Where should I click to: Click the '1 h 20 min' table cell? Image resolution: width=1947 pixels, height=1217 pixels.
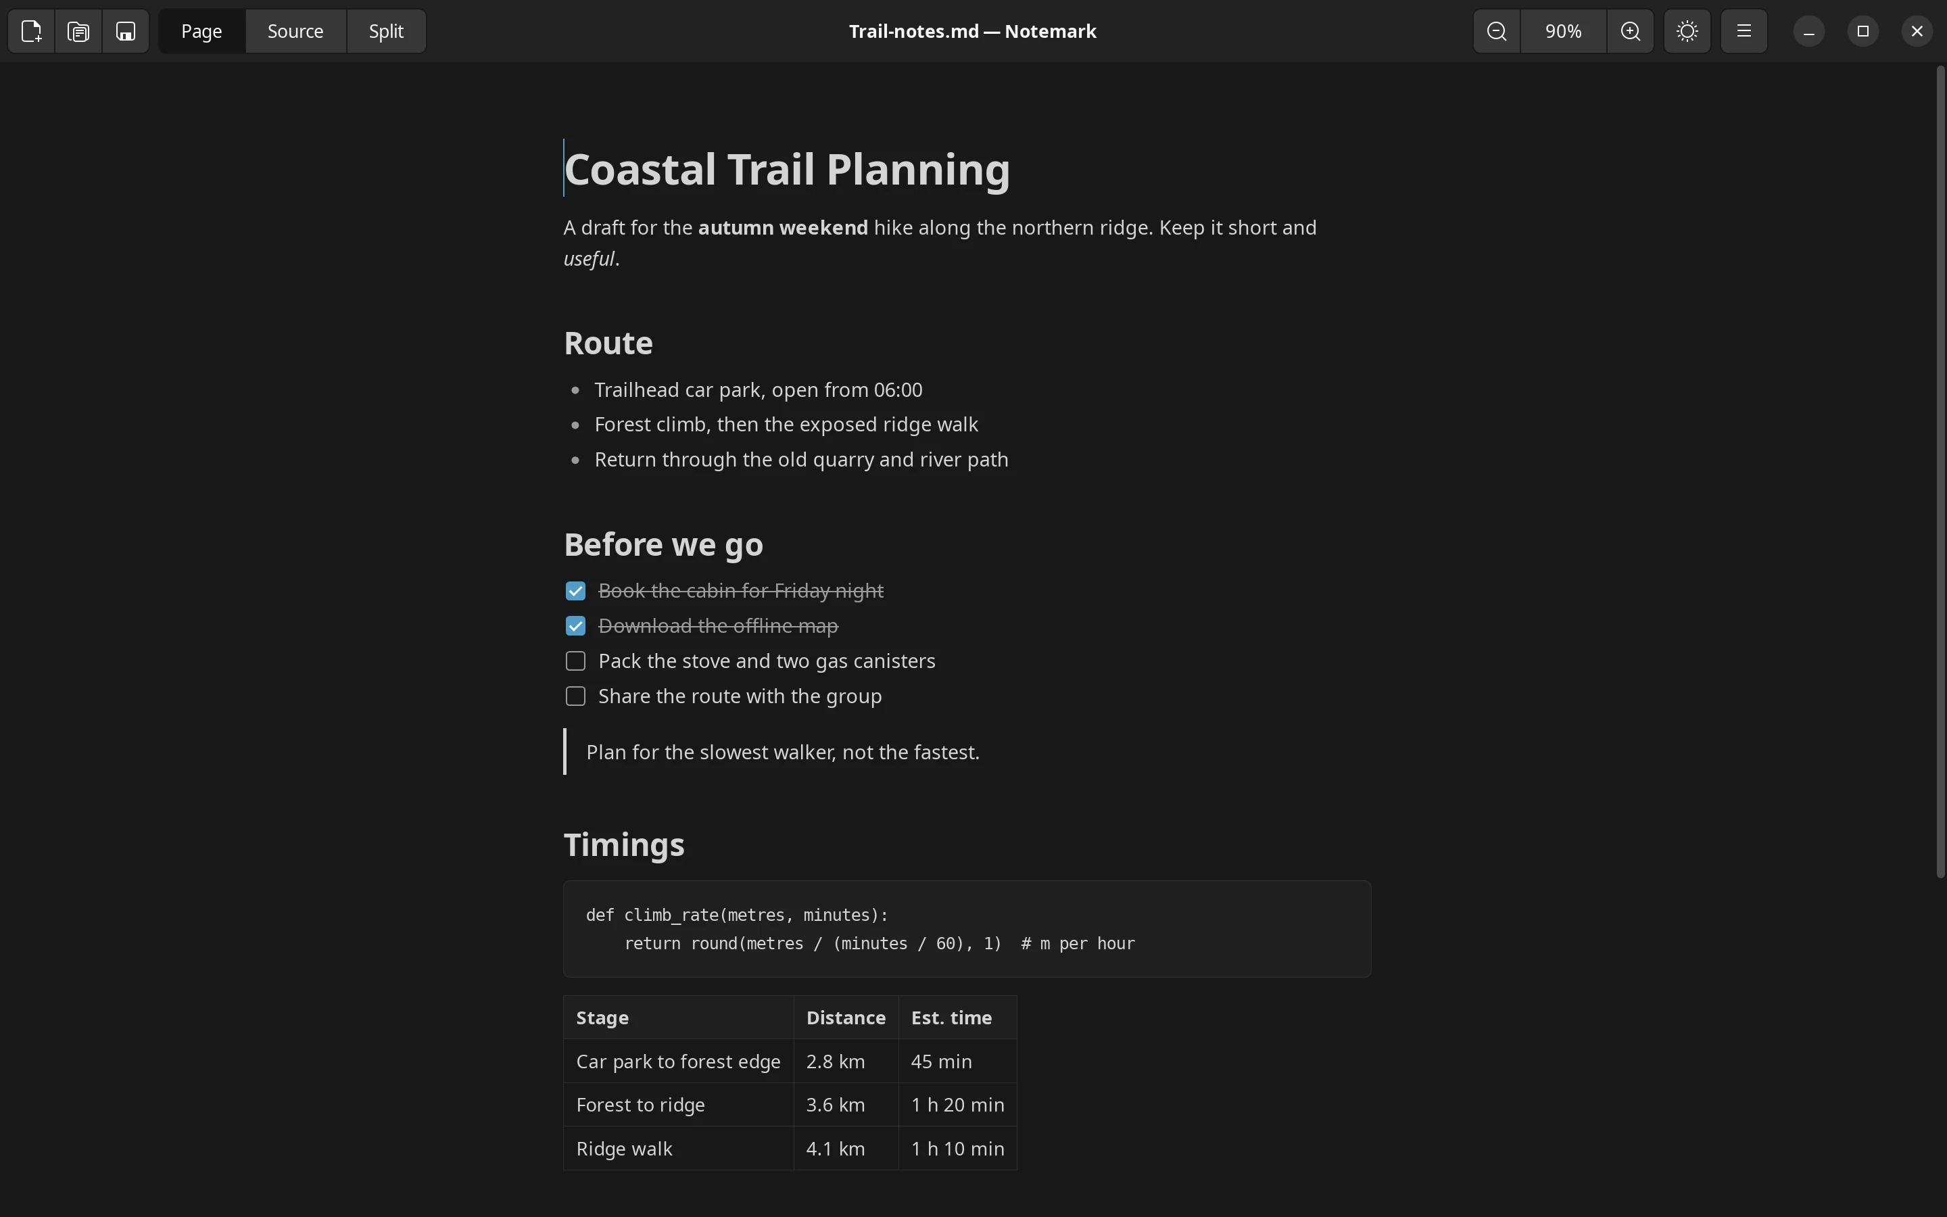pyautogui.click(x=957, y=1105)
